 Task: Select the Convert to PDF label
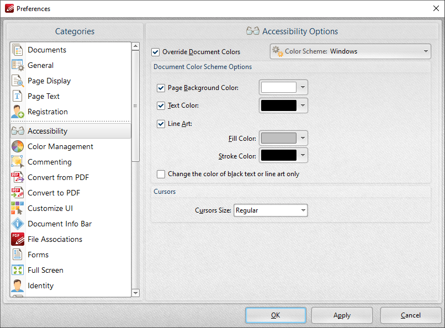(54, 193)
